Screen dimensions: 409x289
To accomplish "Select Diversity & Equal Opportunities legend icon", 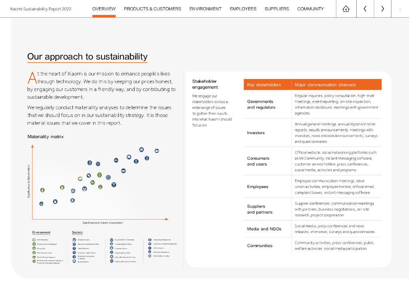I will click(74, 244).
